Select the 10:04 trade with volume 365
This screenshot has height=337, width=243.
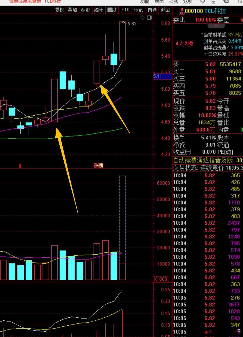[x=208, y=175]
